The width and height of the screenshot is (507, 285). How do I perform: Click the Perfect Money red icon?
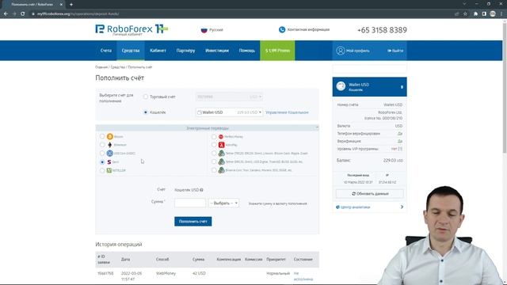click(221, 137)
